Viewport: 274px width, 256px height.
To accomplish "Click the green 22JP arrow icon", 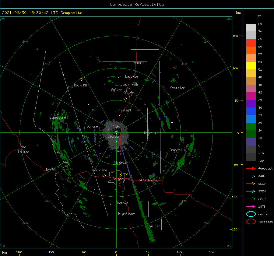I will click(x=251, y=199).
